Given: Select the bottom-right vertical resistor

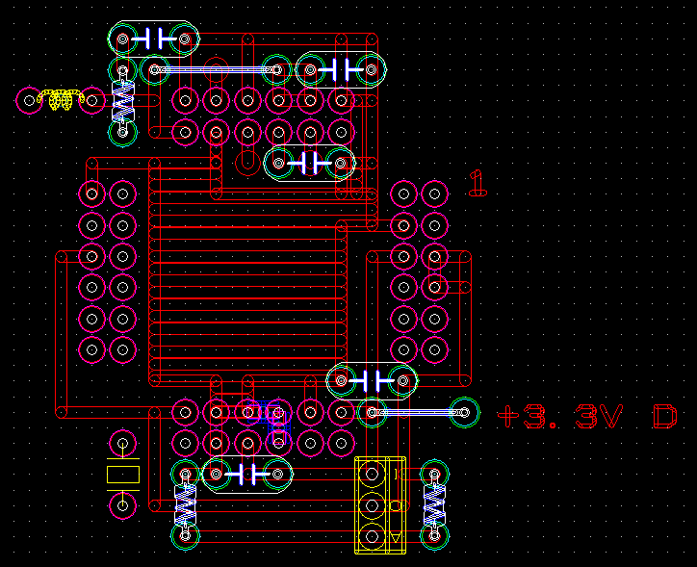Looking at the screenshot, I should coord(434,504).
